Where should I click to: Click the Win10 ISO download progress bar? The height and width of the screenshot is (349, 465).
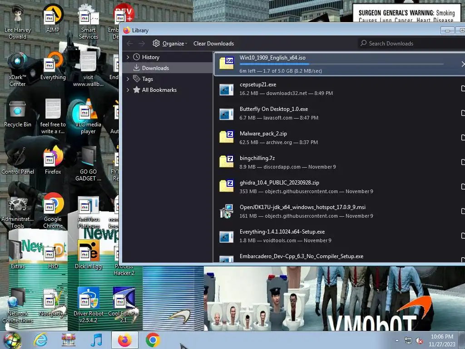point(341,64)
